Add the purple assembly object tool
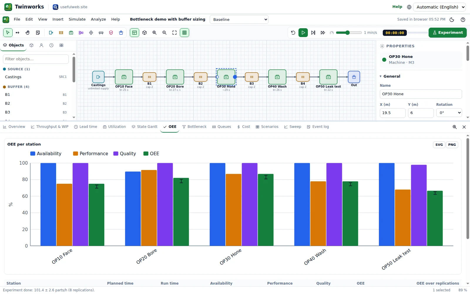 pos(81,33)
